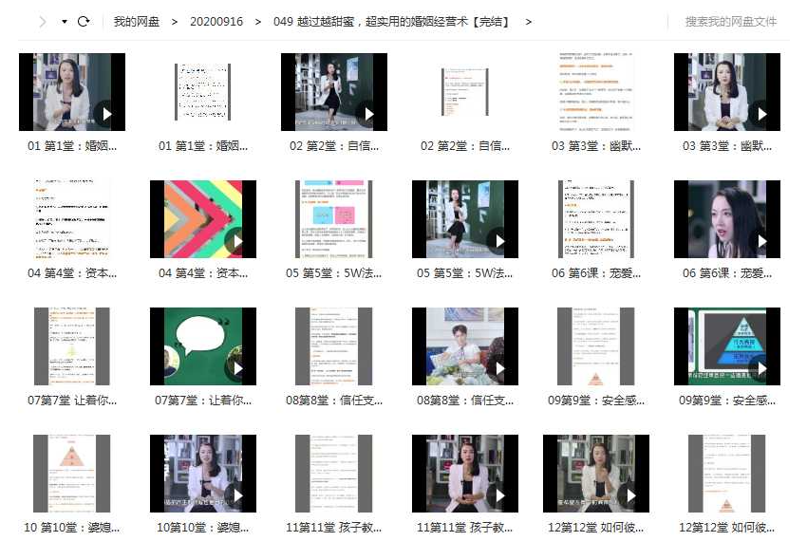
Task: Play the 04 第4堂 colorful chevron video
Action: [x=202, y=219]
